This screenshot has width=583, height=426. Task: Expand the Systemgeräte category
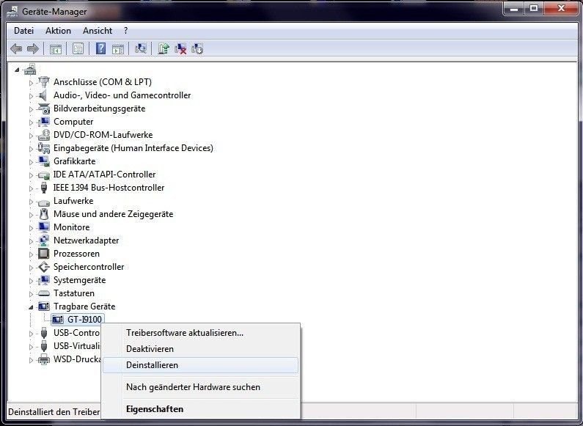tap(31, 281)
